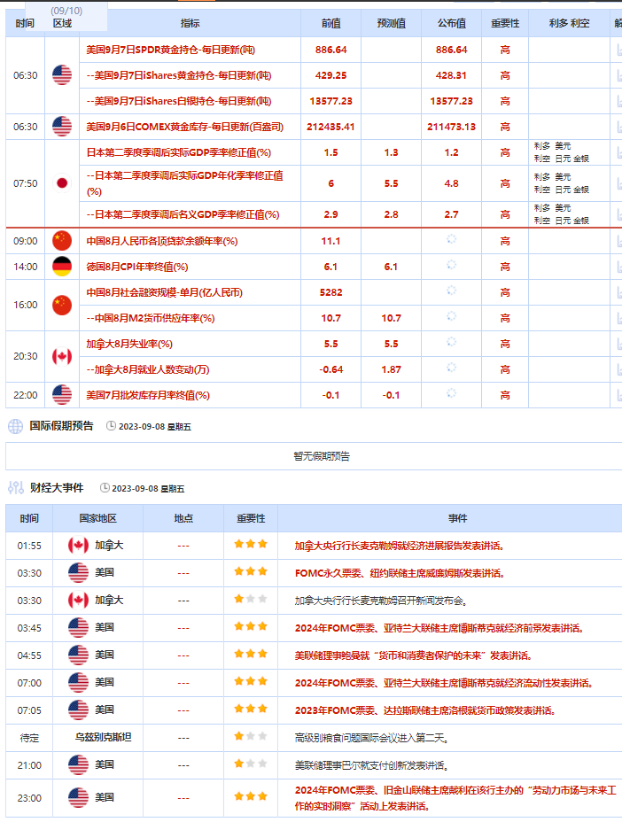This screenshot has width=622, height=822.
Task: Click the US flag in the 22:00 row
Action: coord(61,394)
